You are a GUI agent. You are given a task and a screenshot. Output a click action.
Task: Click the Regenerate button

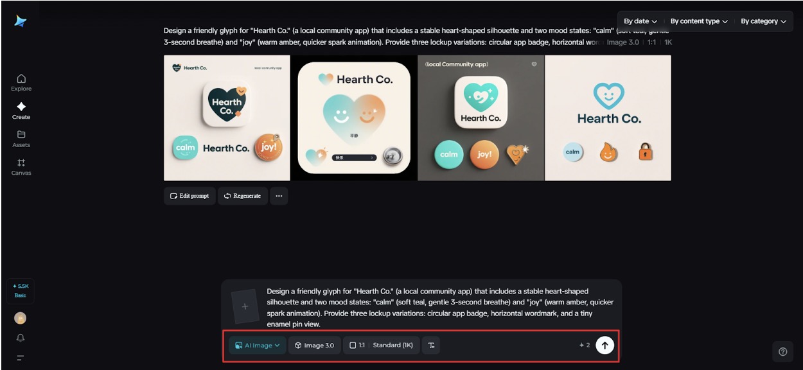(243, 196)
